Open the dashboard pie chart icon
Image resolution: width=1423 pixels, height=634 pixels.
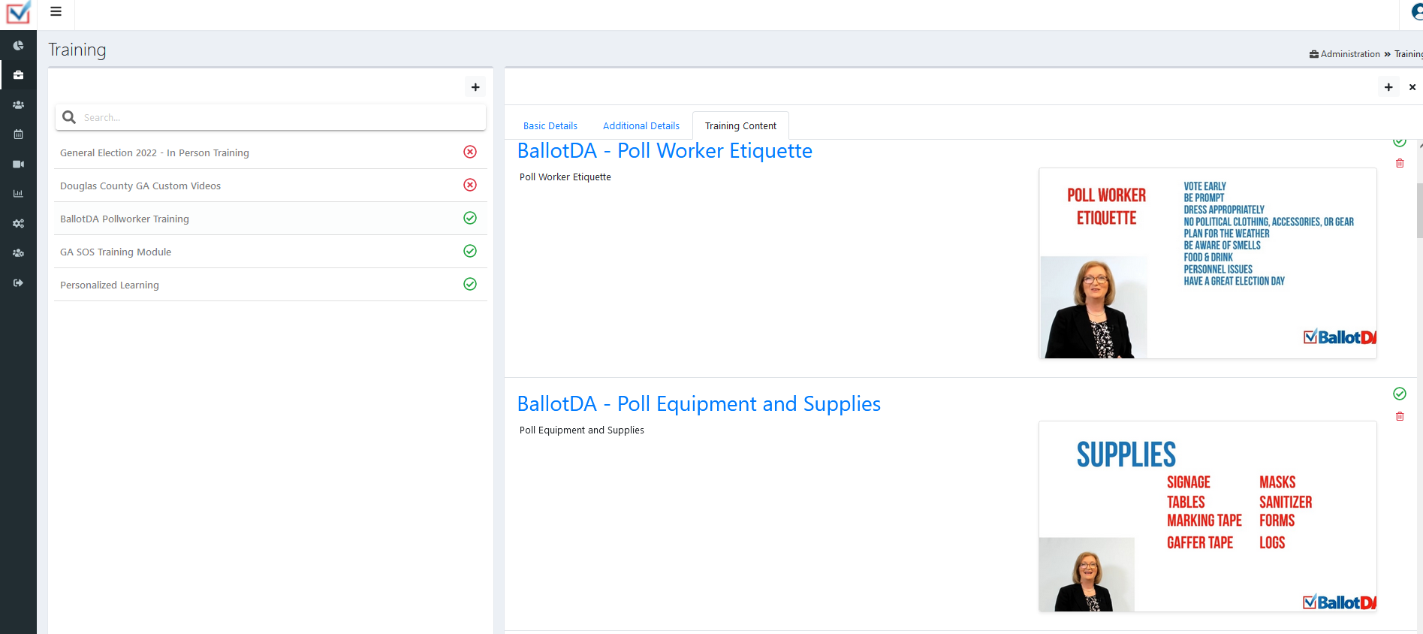point(18,46)
